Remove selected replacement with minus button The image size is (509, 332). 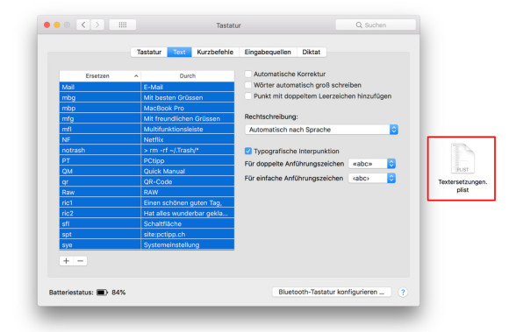point(80,261)
